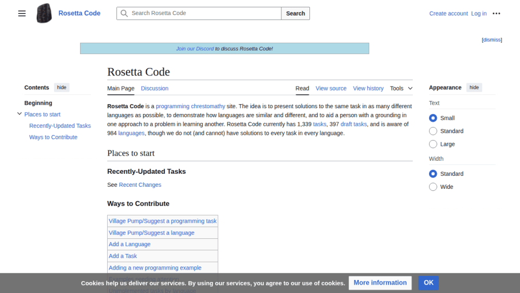Screen dimensions: 520x293
Task: Select Standard text size
Action: pos(433,131)
